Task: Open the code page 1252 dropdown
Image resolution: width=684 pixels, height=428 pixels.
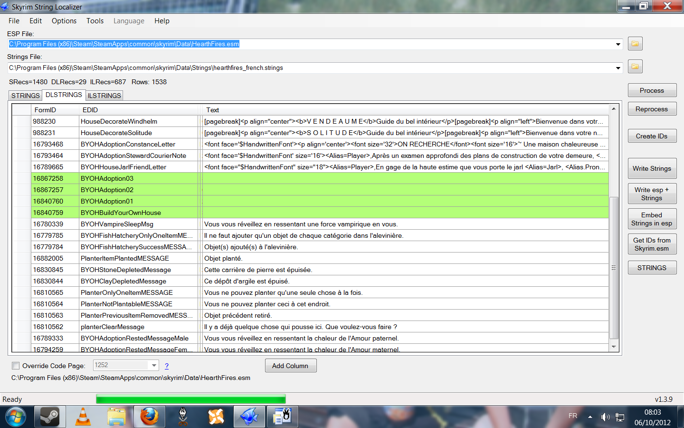Action: click(x=154, y=365)
